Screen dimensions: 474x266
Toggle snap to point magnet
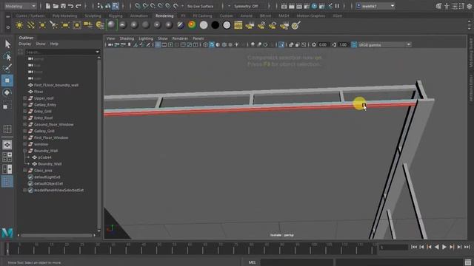click(153, 6)
